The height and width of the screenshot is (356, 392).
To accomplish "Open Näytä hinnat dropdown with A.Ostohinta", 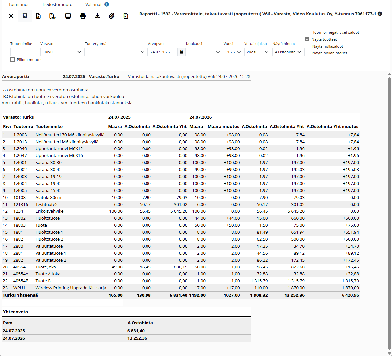I will click(288, 52).
